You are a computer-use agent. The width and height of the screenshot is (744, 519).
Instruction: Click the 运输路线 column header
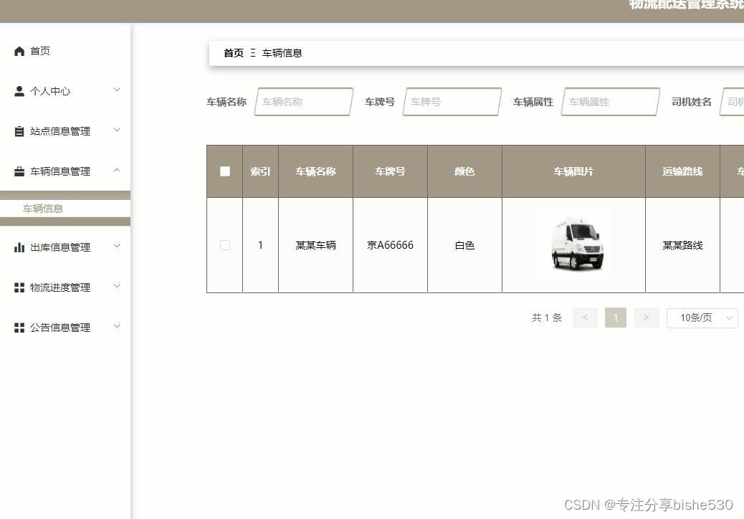point(682,171)
